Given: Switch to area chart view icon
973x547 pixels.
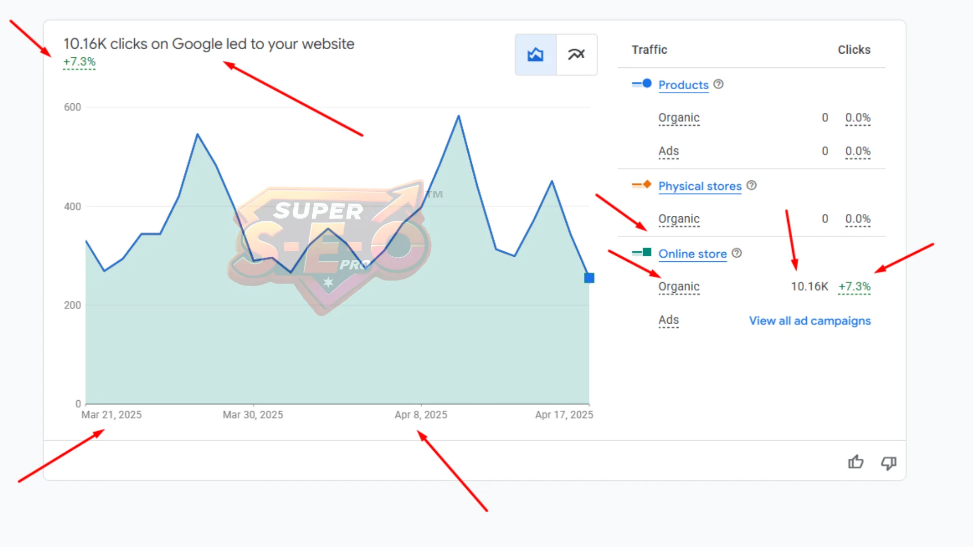Looking at the screenshot, I should (x=535, y=55).
